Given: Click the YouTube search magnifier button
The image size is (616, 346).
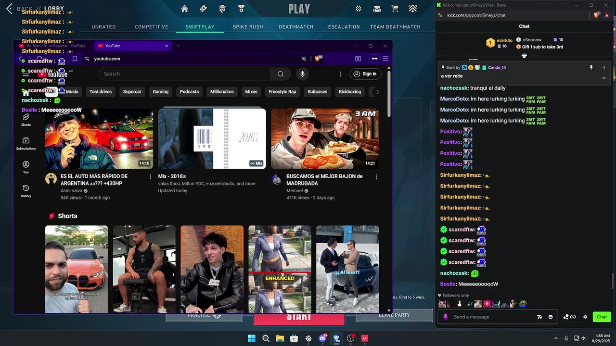Looking at the screenshot, I should (281, 74).
